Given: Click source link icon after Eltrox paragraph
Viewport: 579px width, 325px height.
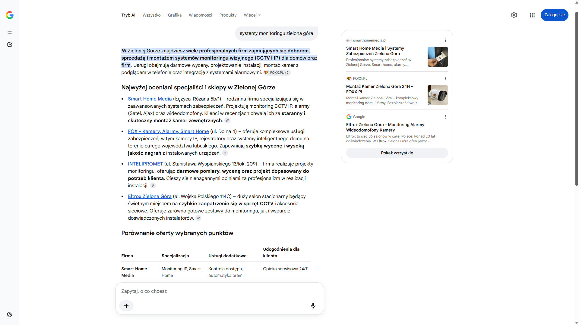Looking at the screenshot, I should coord(198,218).
